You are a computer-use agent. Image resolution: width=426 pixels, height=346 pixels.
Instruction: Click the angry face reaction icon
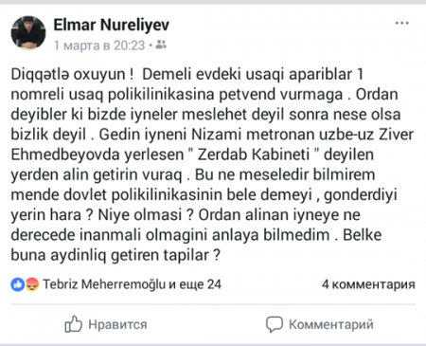pyautogui.click(x=32, y=284)
